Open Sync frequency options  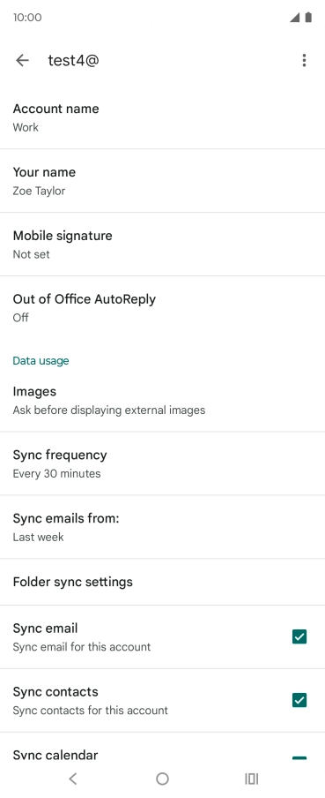tap(162, 463)
